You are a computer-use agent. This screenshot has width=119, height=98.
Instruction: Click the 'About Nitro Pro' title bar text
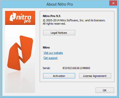click(x=60, y=4)
